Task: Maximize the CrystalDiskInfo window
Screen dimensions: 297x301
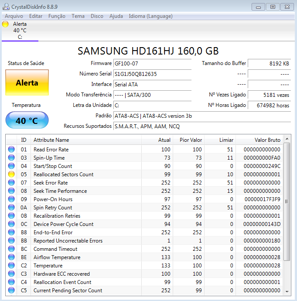Action: (273, 7)
